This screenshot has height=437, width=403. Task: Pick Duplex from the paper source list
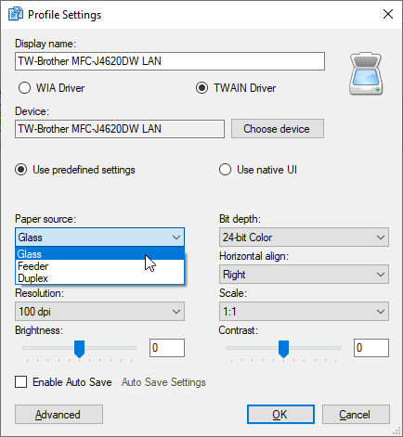point(99,278)
